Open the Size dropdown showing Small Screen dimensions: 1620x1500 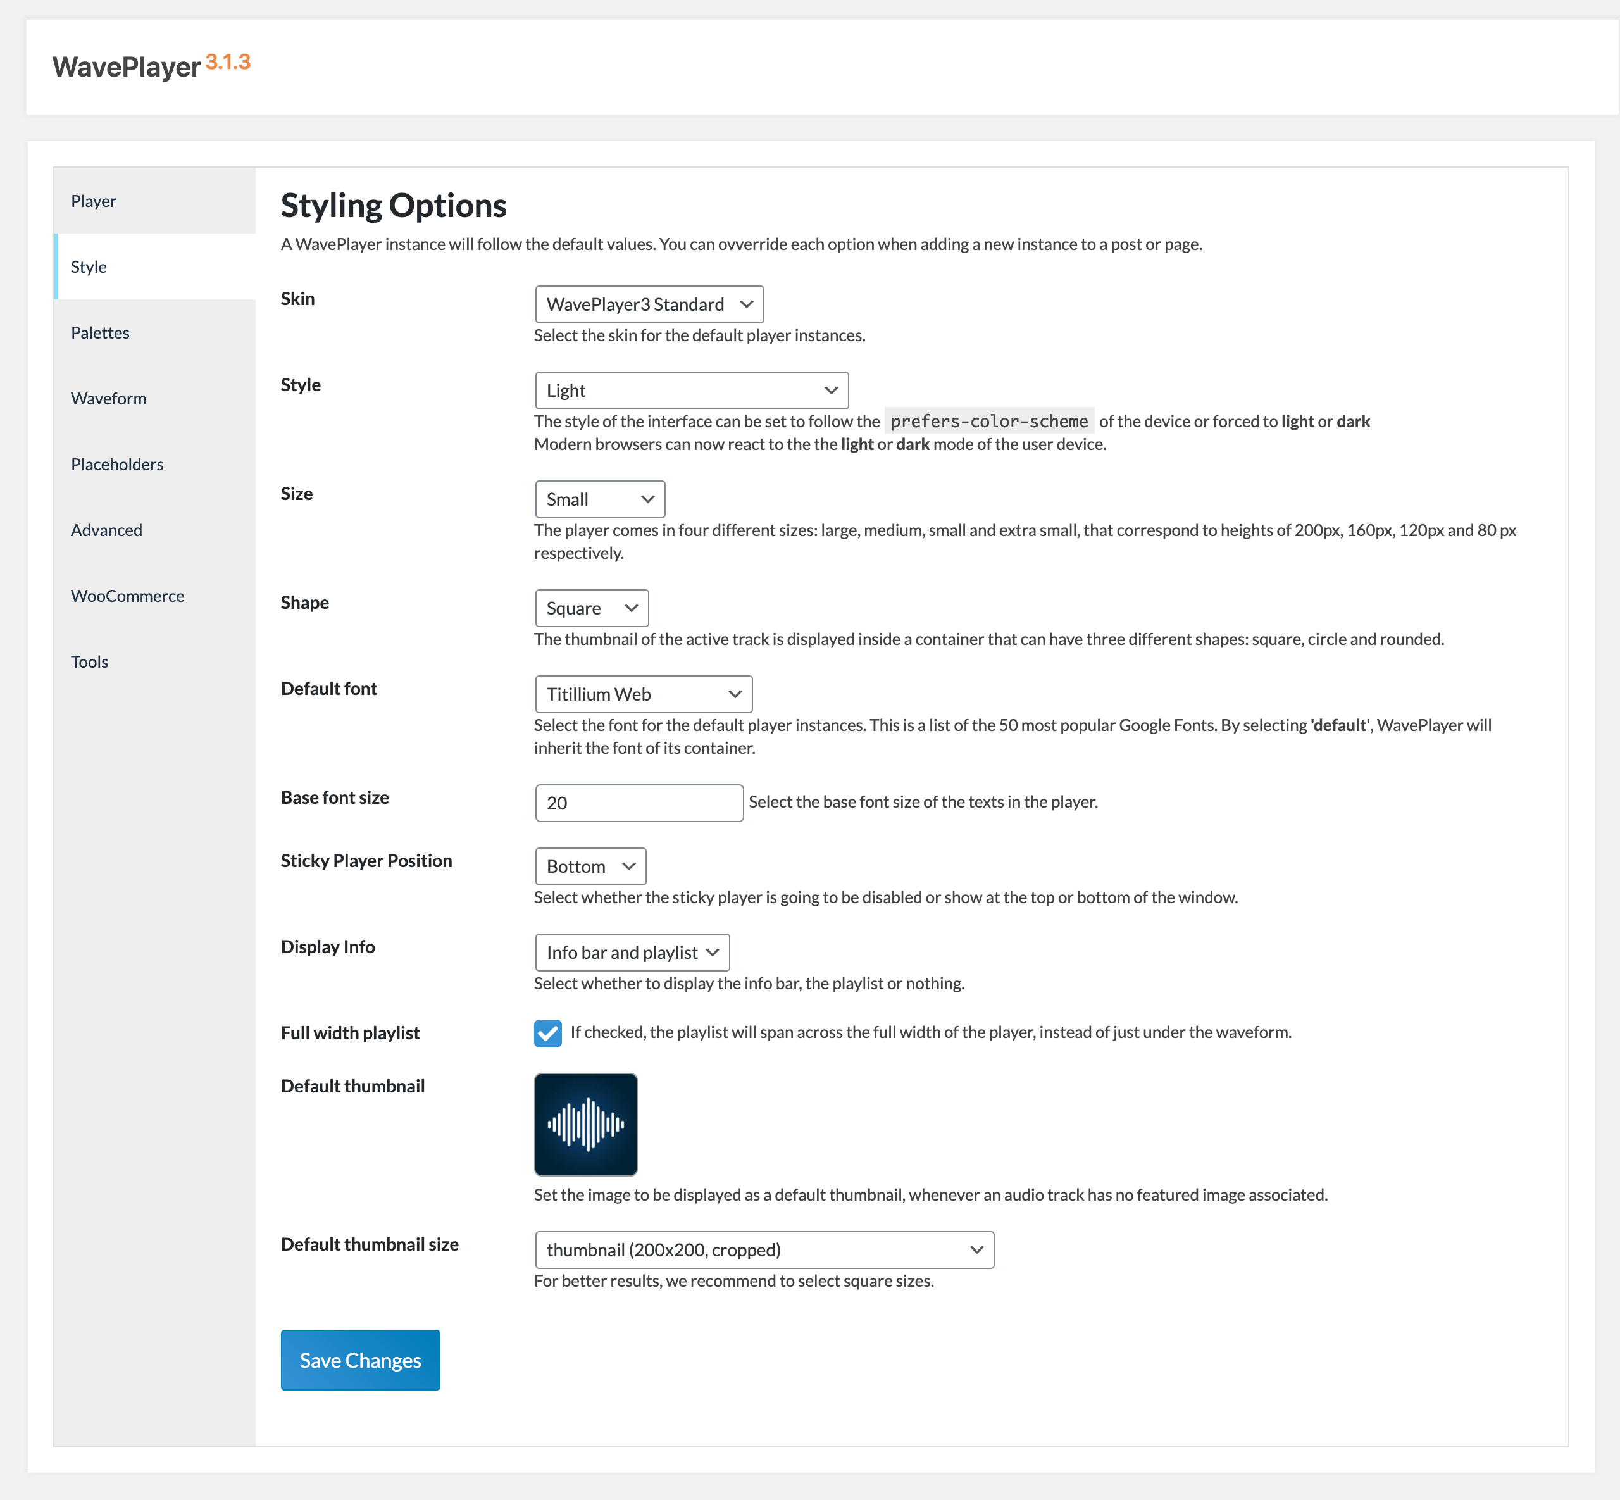coord(600,499)
